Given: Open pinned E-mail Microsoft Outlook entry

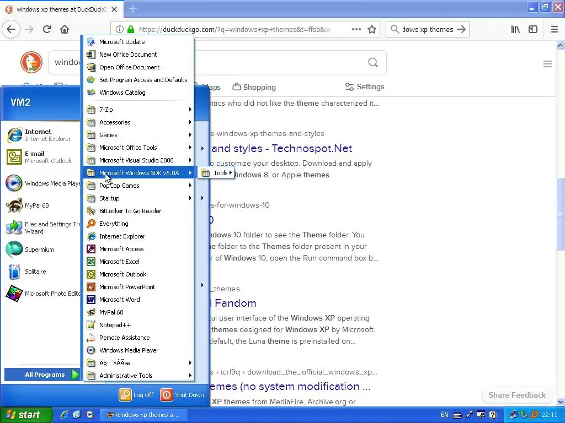Looking at the screenshot, I should (x=42, y=157).
